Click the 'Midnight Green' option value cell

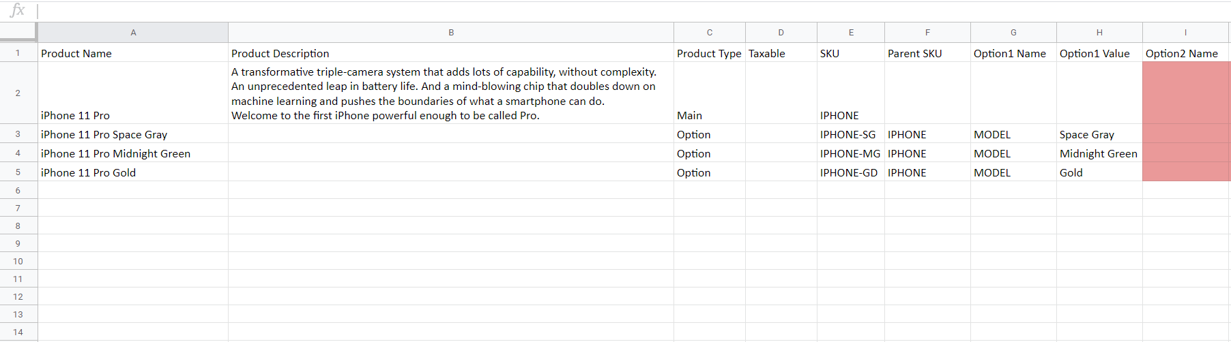[1099, 154]
